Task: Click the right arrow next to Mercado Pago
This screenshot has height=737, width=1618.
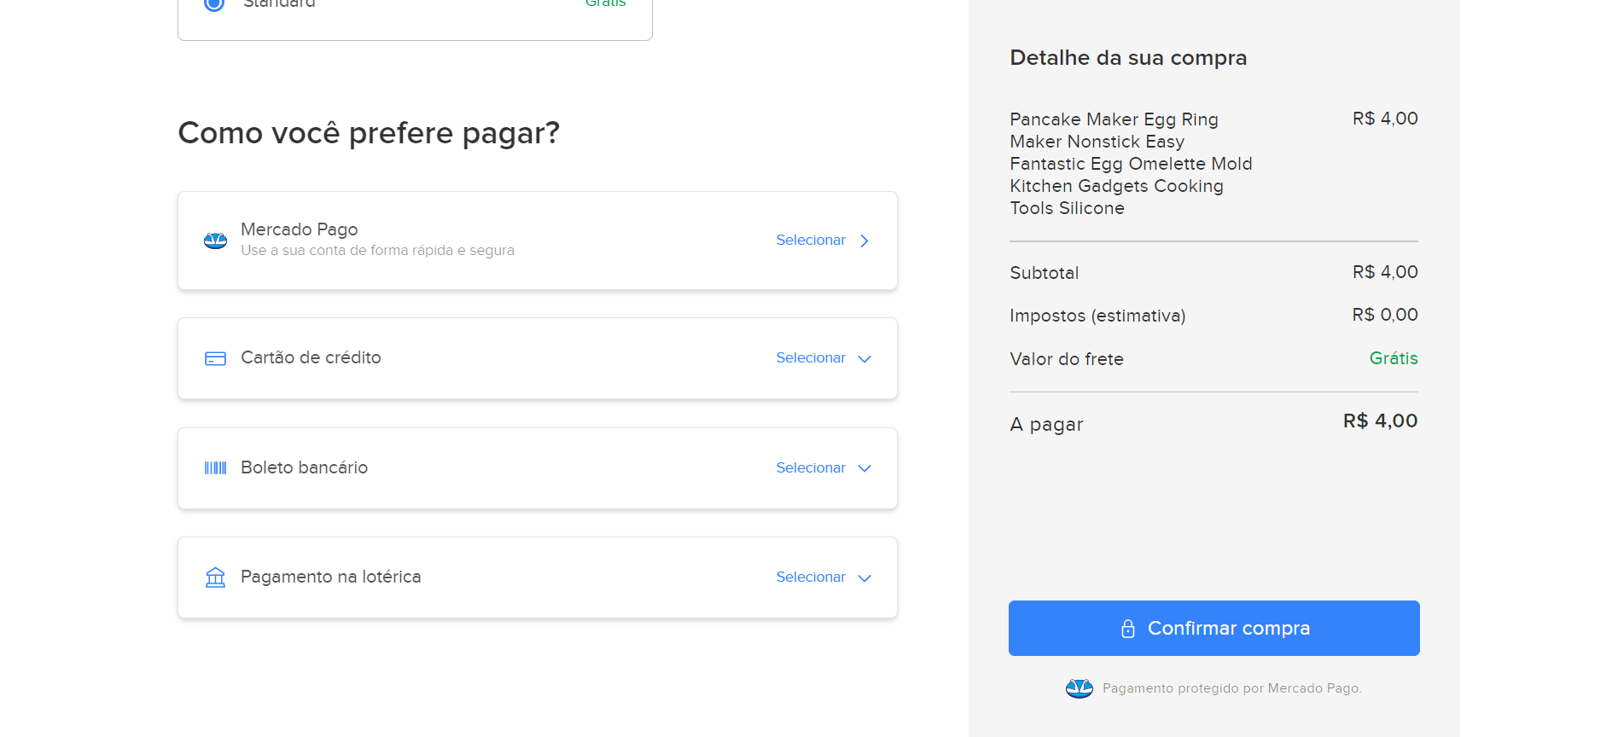Action: click(864, 241)
